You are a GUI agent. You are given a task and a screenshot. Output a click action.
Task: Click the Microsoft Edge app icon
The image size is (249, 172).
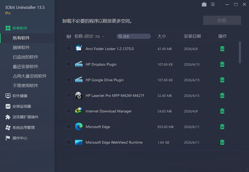pos(79,127)
